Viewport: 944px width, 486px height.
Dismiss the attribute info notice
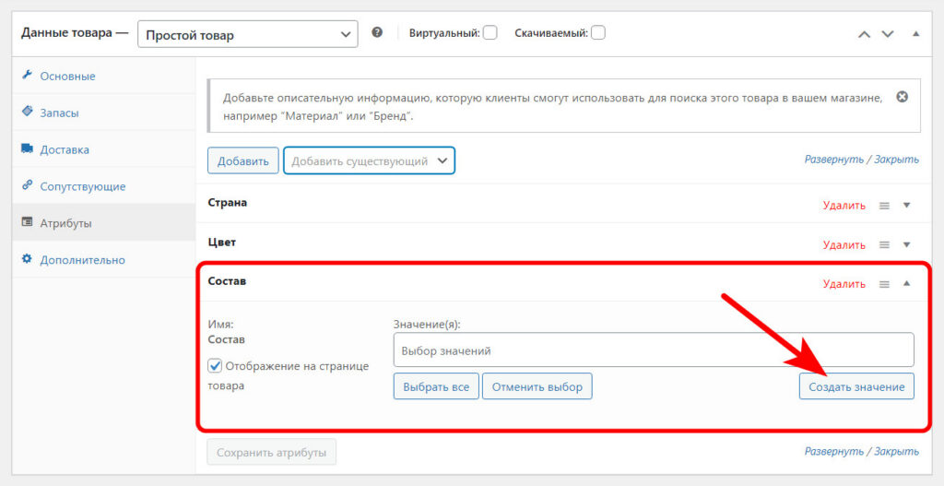point(902,96)
